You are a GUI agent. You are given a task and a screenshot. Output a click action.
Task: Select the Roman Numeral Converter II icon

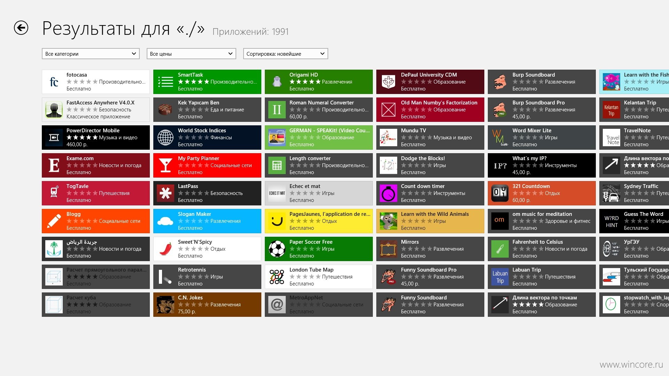277,110
